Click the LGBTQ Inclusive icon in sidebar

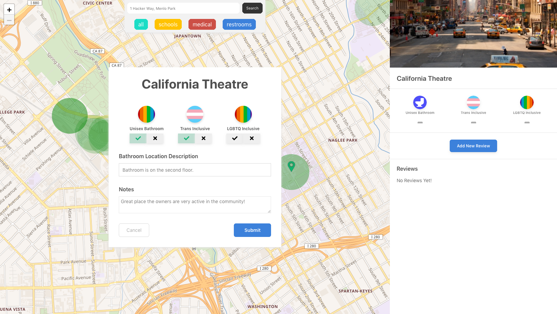point(527,102)
